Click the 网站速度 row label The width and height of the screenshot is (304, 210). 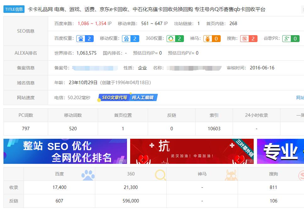click(x=26, y=98)
